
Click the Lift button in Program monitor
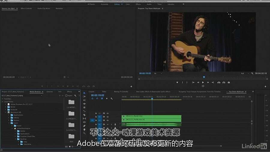coord(219,82)
